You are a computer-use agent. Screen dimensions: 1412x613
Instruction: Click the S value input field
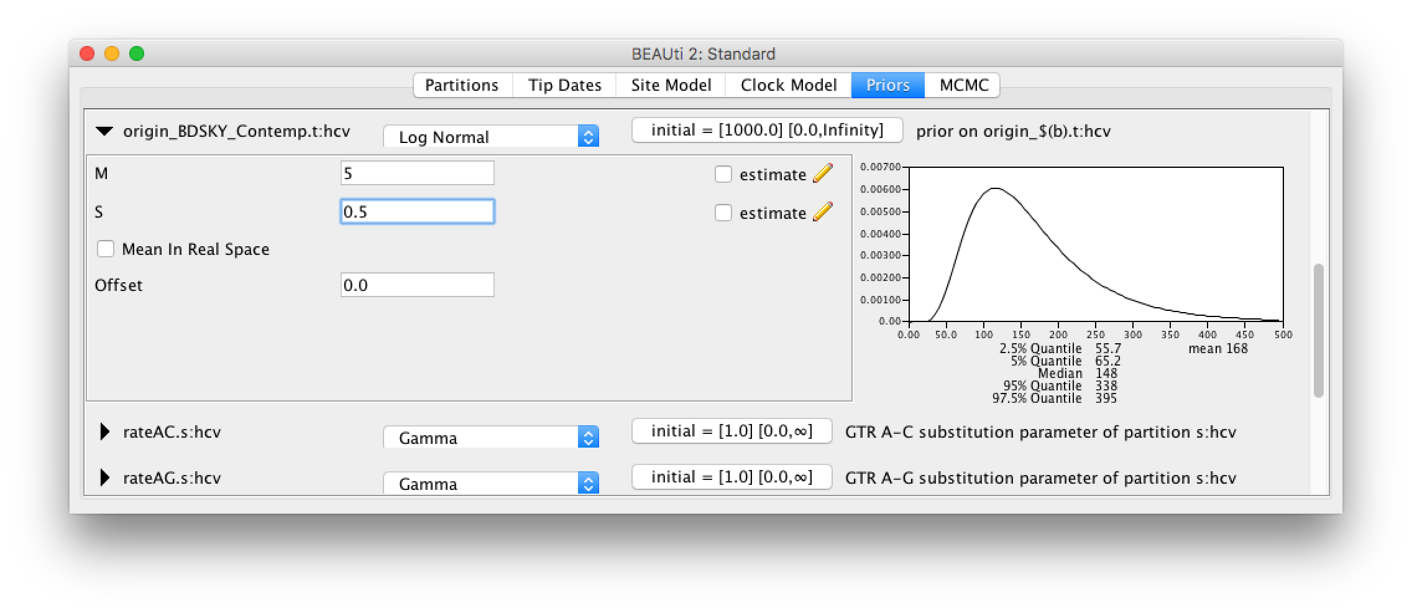click(418, 211)
